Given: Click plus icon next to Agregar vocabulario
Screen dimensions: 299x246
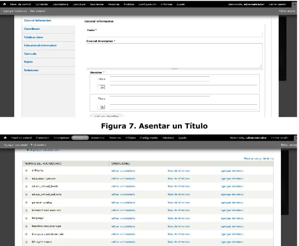Looking at the screenshot, I should click(28, 150).
